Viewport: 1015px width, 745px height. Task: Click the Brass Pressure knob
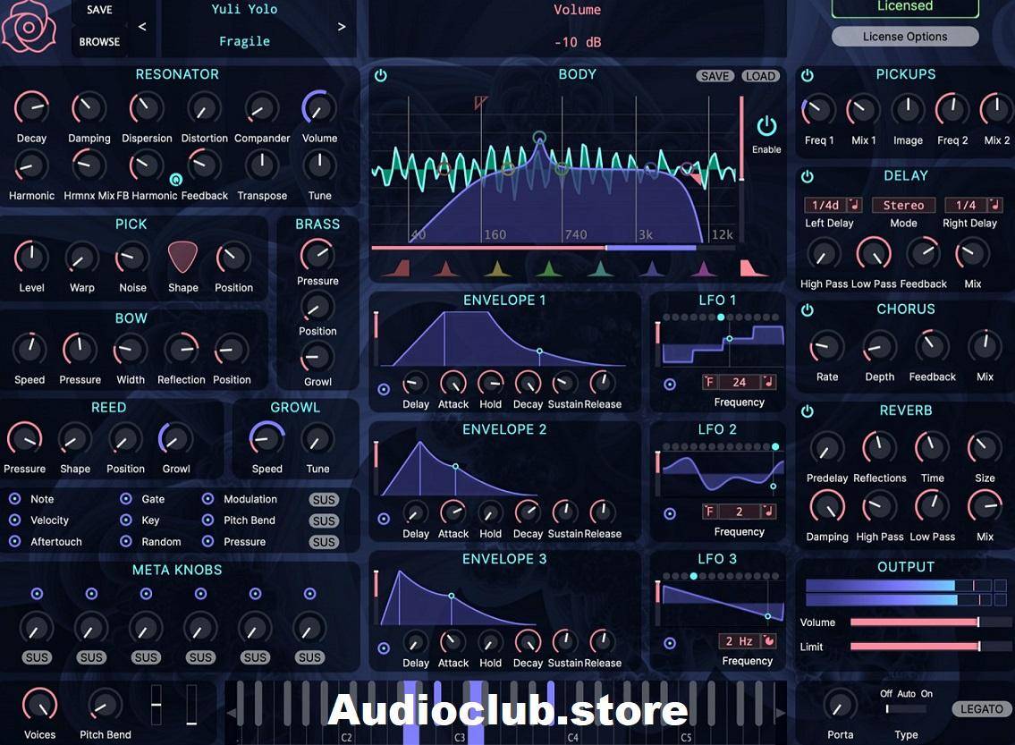pos(317,254)
